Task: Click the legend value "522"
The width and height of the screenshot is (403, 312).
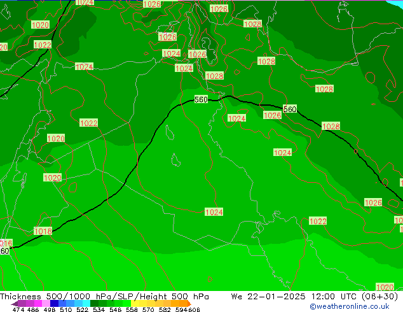Action: 82,309
